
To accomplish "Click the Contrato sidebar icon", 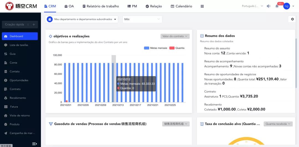I will 6,89.
